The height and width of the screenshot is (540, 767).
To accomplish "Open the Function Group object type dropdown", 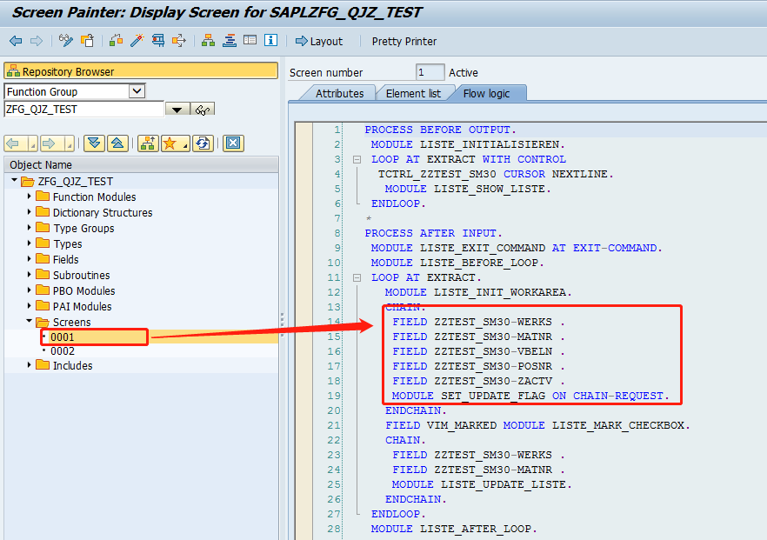I will pyautogui.click(x=137, y=91).
